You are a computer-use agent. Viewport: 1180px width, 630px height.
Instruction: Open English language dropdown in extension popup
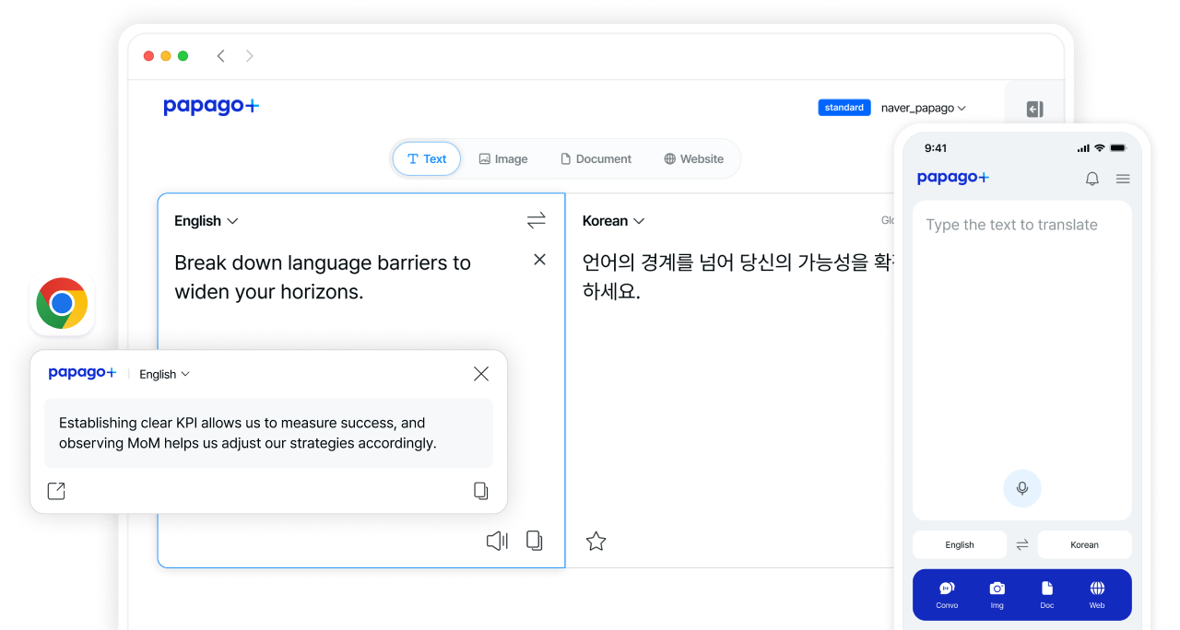click(165, 374)
